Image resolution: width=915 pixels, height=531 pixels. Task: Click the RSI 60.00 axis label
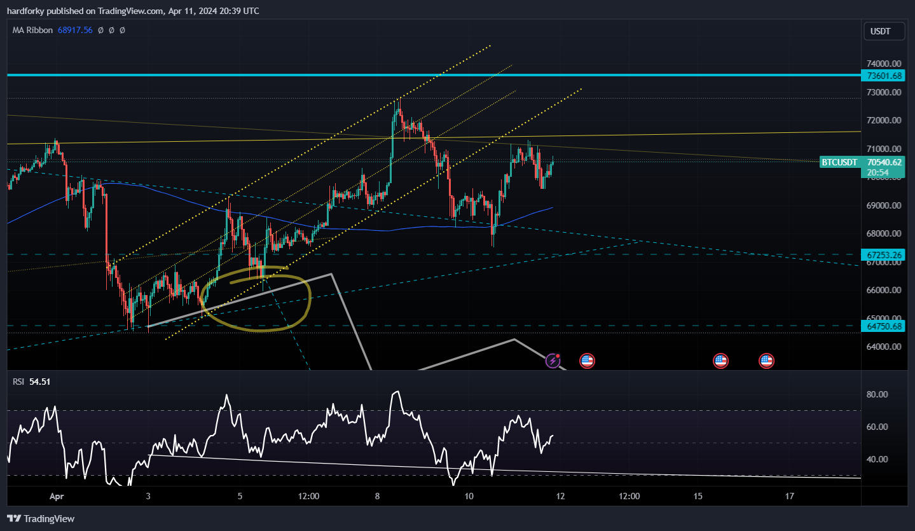coord(877,427)
